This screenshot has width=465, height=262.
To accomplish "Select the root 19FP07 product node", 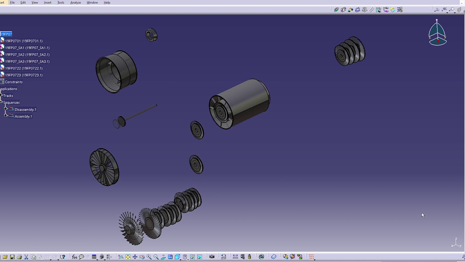I will pyautogui.click(x=6, y=34).
